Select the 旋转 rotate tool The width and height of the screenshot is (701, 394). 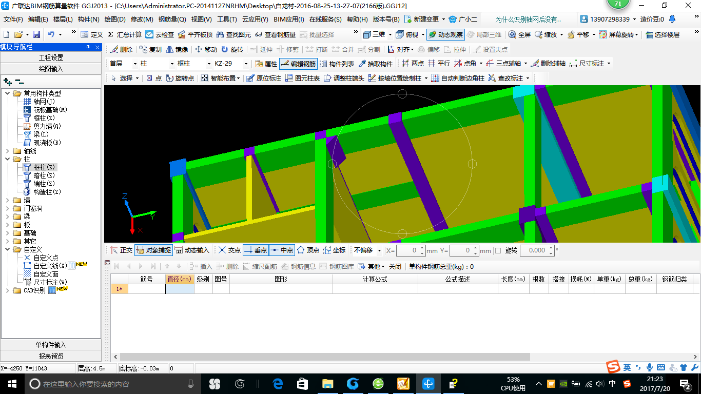(232, 49)
